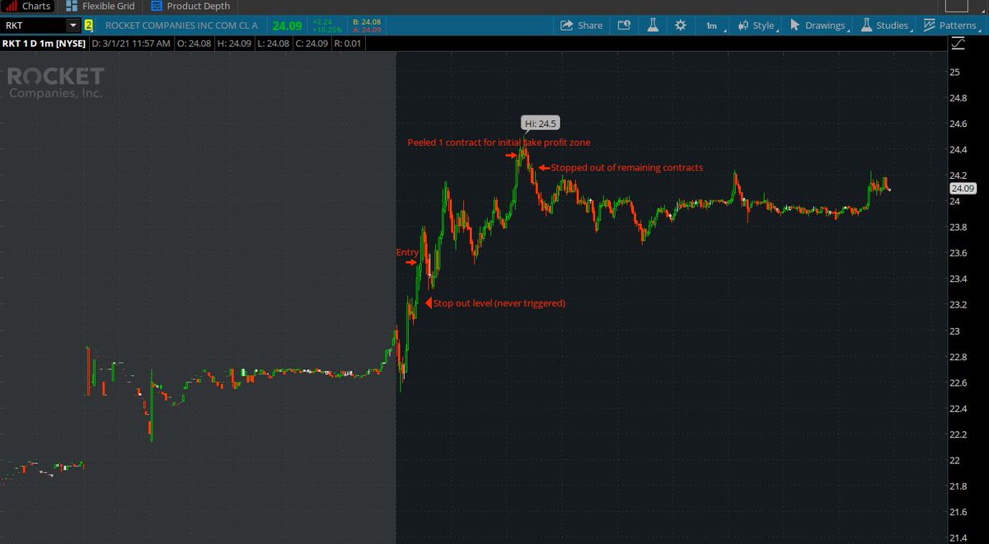Click the 25 label on the price axis
Image resolution: width=989 pixels, height=544 pixels.
[x=955, y=73]
